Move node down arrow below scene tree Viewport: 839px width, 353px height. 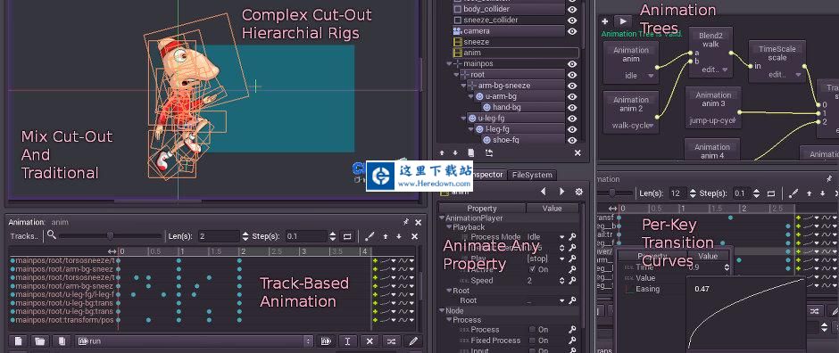coord(455,152)
